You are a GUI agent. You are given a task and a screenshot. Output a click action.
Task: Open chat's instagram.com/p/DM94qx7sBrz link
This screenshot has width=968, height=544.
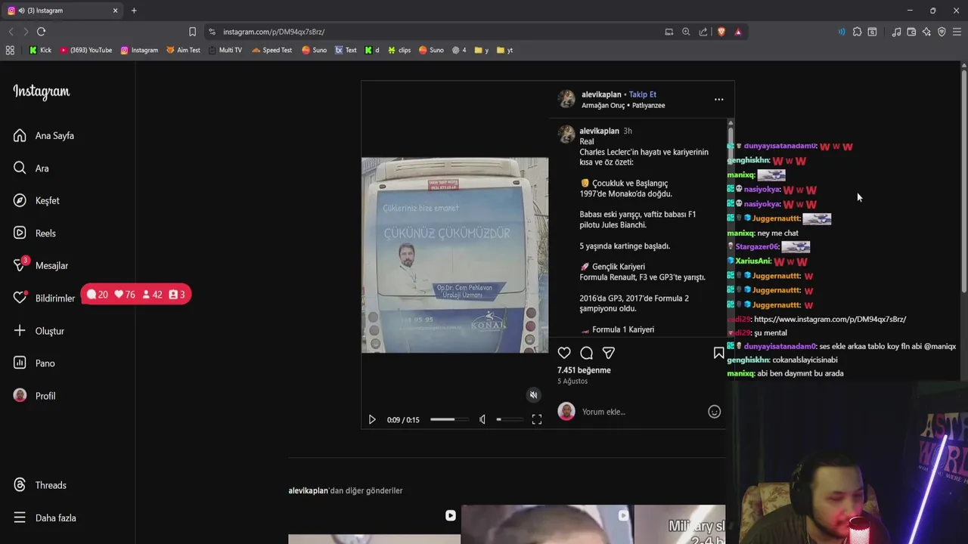830,320
